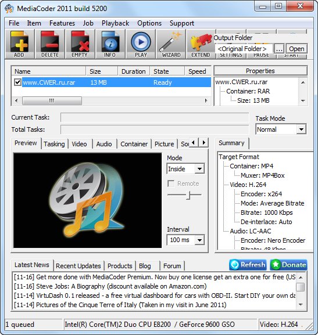Switch to the Picture tab
The width and height of the screenshot is (318, 335).
click(x=164, y=144)
